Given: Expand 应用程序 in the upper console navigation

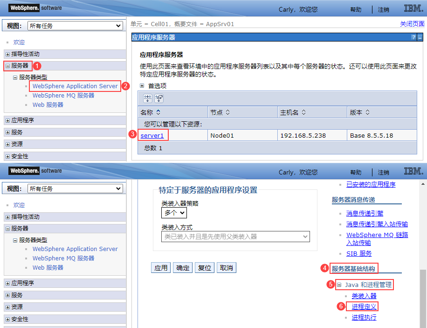Looking at the screenshot, I should point(7,120).
